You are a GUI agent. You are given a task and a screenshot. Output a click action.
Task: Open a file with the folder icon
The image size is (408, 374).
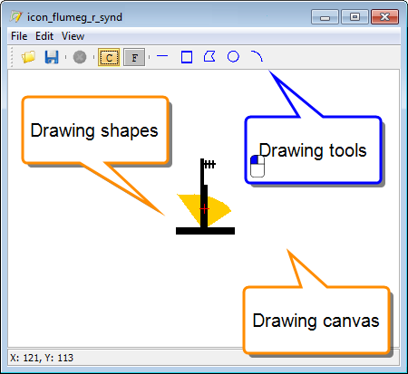(28, 57)
